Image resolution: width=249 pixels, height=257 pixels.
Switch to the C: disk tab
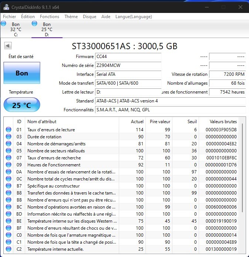[16, 30]
